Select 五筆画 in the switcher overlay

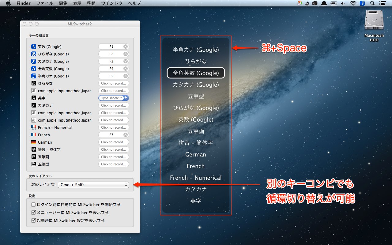[196, 131]
